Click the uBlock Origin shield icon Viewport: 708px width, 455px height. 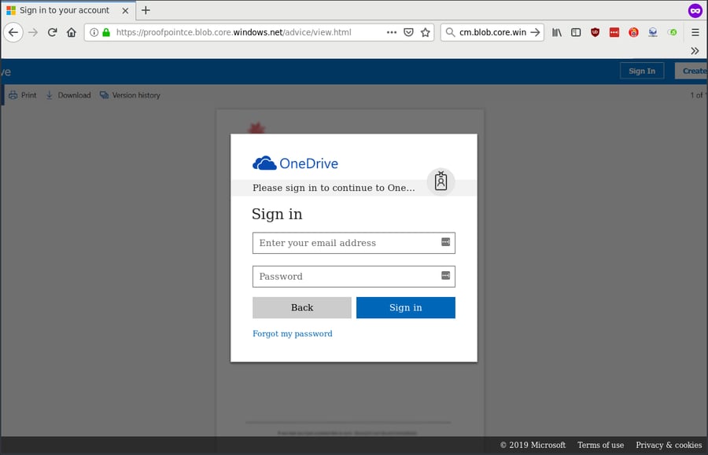point(596,32)
